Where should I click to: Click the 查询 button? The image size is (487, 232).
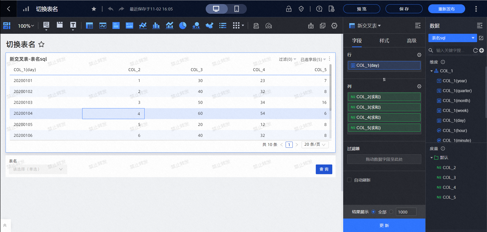coord(324,169)
